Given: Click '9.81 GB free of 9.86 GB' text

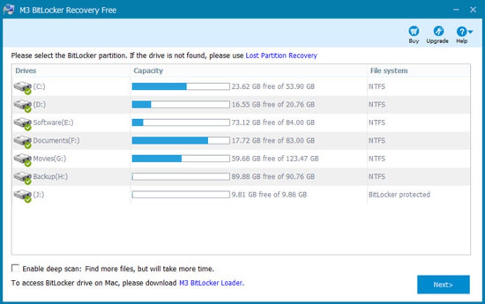Looking at the screenshot, I should click(269, 195).
